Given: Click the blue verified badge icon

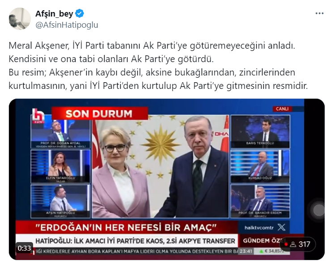Looking at the screenshot, I should coord(80,13).
